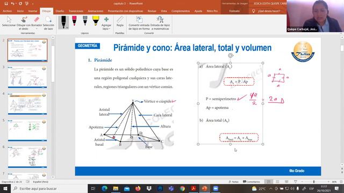Image resolution: width=344 pixels, height=193 pixels.
Task: Open the Formato picture tools tab
Action: [234, 11]
